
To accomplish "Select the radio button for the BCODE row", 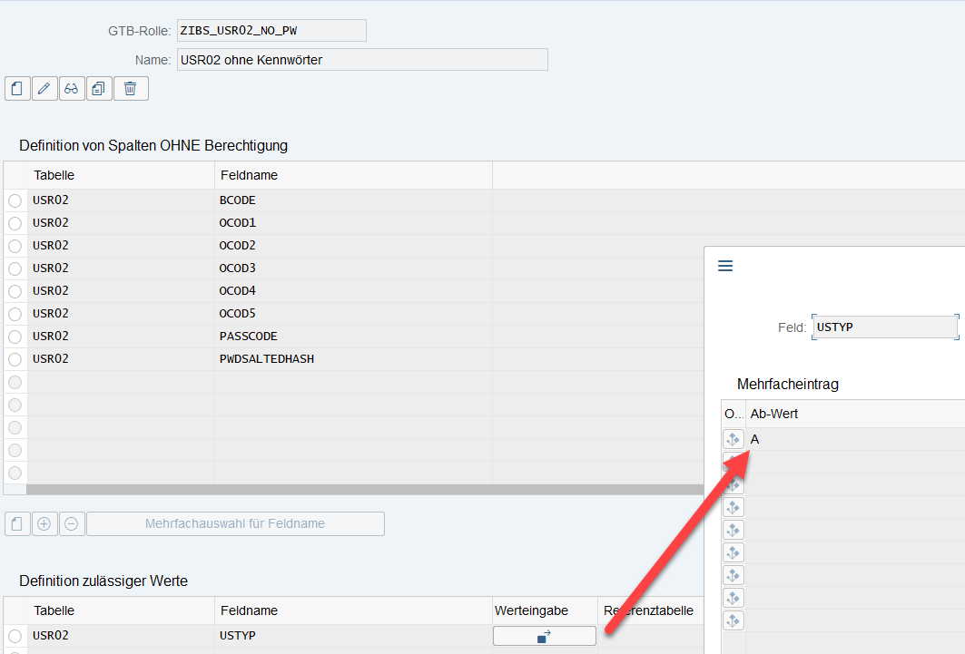I will pos(15,200).
